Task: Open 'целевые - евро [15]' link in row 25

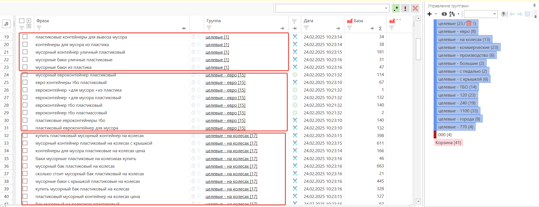Action: tap(225, 82)
